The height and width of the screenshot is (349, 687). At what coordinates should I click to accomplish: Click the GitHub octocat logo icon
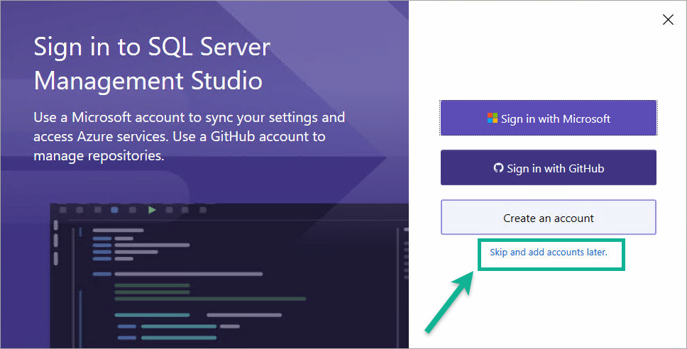coord(499,167)
